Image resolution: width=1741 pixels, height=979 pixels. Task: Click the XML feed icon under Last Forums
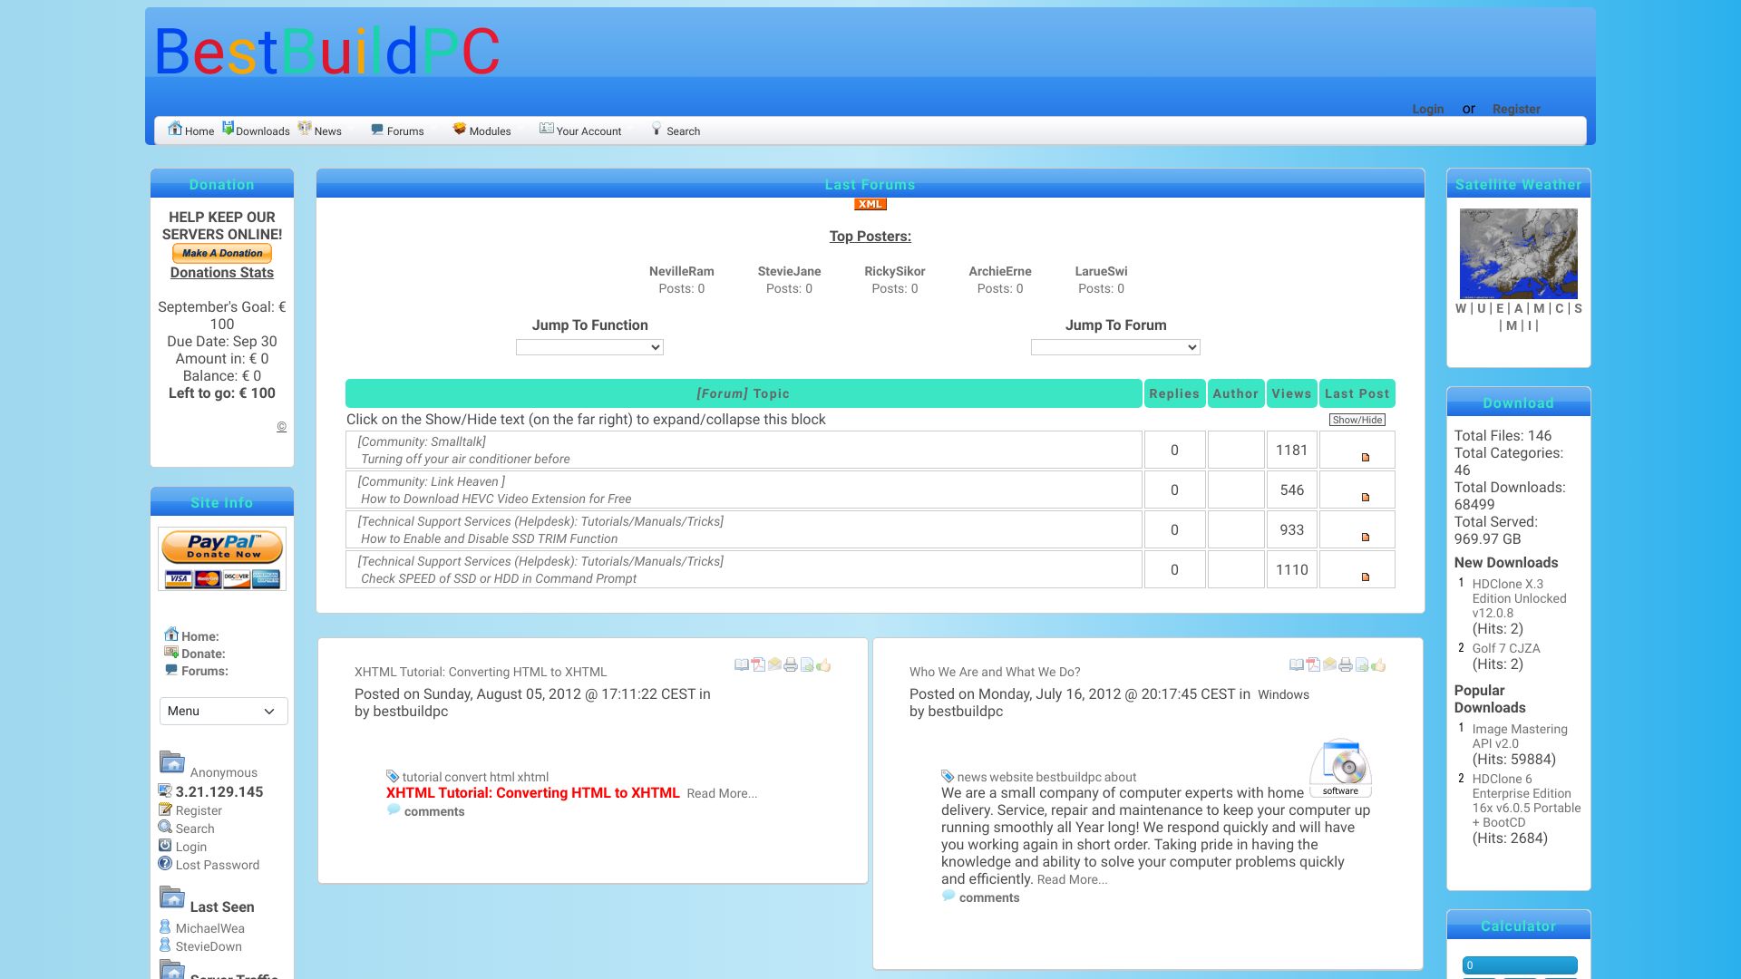pos(870,204)
